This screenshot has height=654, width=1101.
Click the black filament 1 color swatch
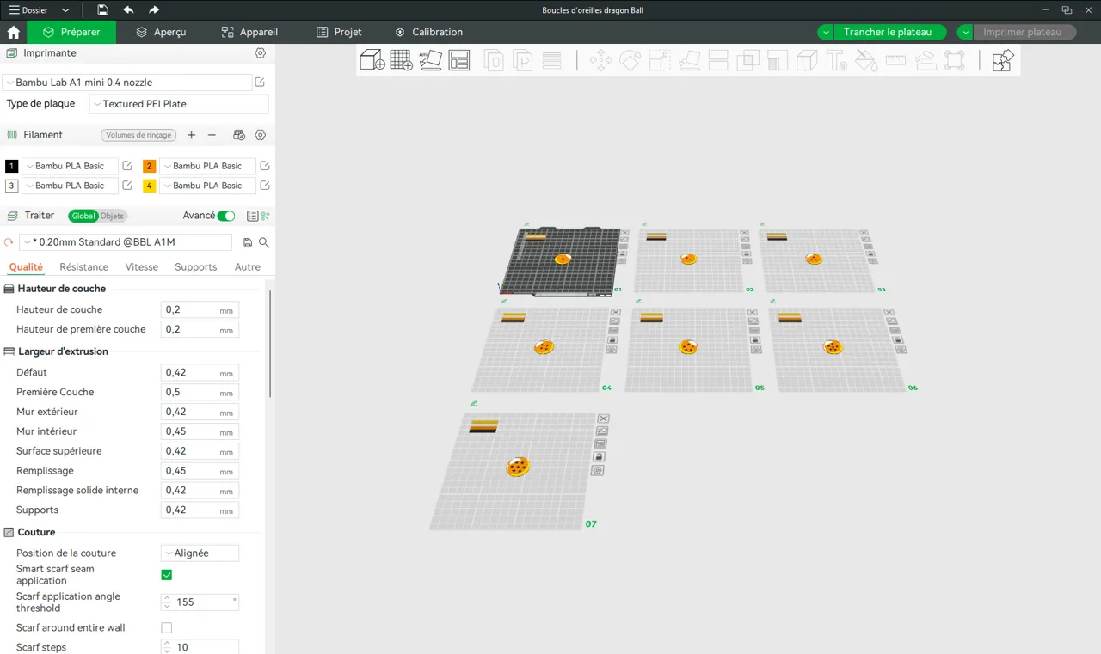tap(12, 166)
